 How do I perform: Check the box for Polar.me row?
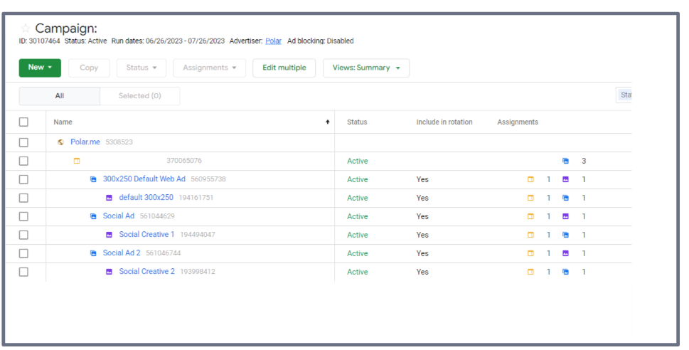tap(23, 142)
